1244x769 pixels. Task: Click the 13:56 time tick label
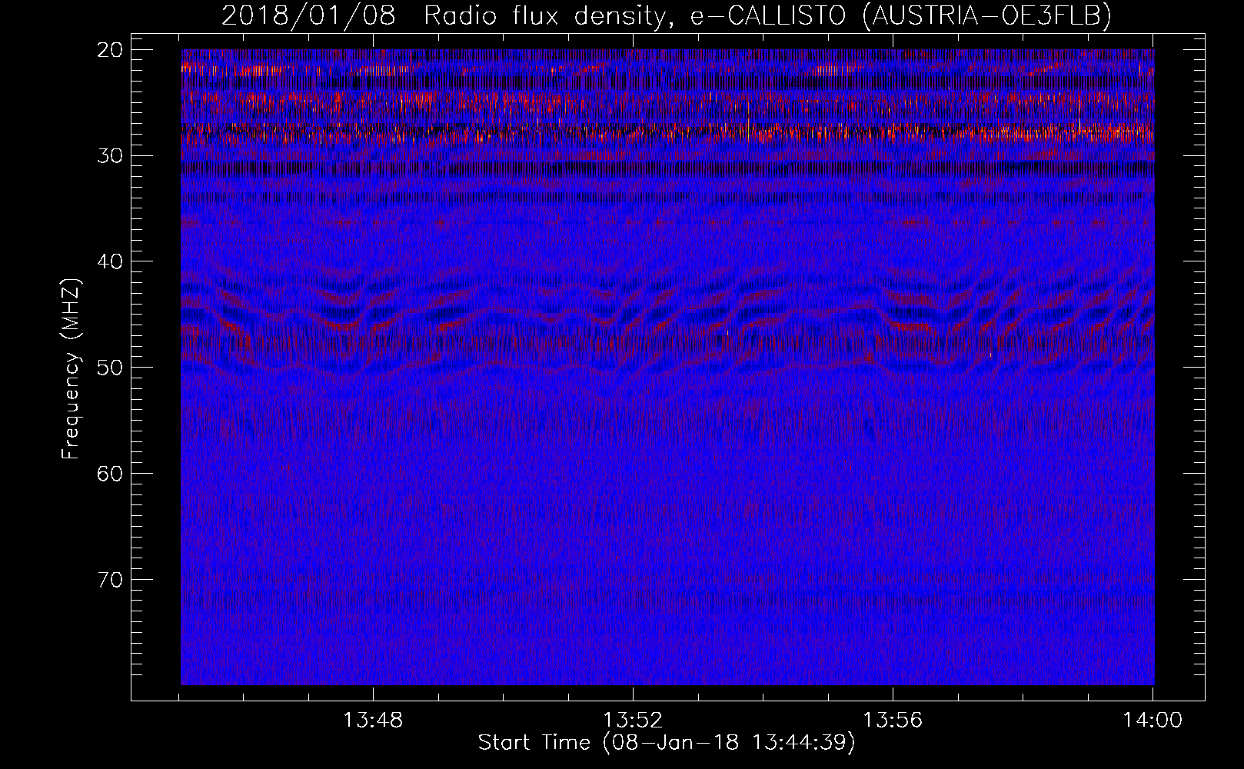pos(893,721)
